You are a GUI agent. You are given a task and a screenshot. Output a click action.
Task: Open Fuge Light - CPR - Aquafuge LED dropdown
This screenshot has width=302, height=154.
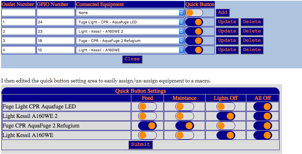pos(130,22)
